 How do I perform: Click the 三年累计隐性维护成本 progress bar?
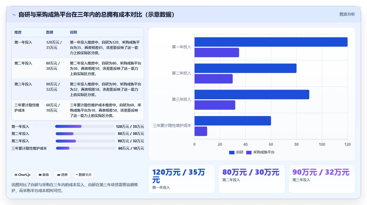tap(86, 148)
